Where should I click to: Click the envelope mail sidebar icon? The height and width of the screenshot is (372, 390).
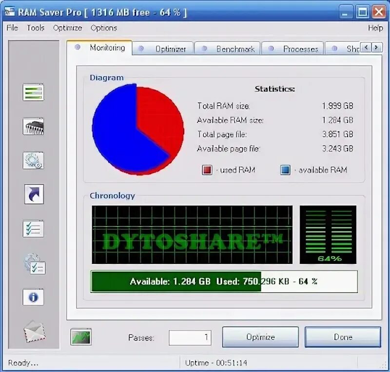click(35, 332)
